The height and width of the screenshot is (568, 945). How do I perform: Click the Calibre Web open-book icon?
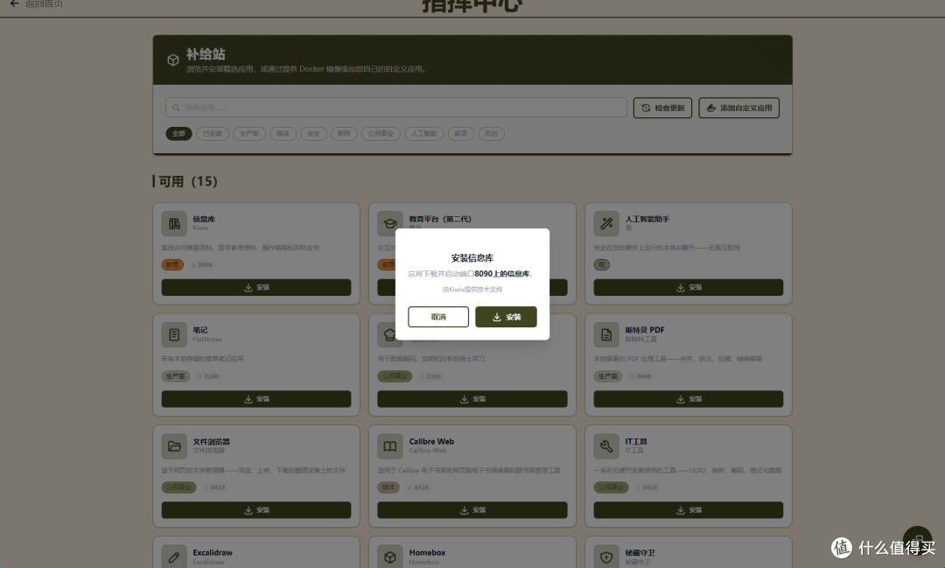390,446
